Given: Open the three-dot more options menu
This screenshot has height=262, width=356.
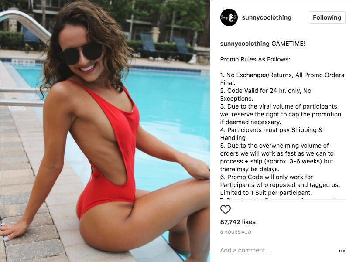Looking at the screenshot, I should coord(342,251).
